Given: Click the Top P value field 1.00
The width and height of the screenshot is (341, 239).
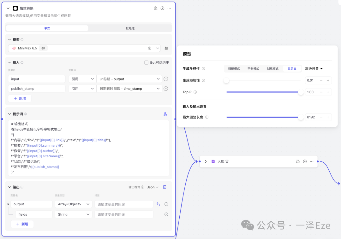Looking at the screenshot, I should [311, 92].
